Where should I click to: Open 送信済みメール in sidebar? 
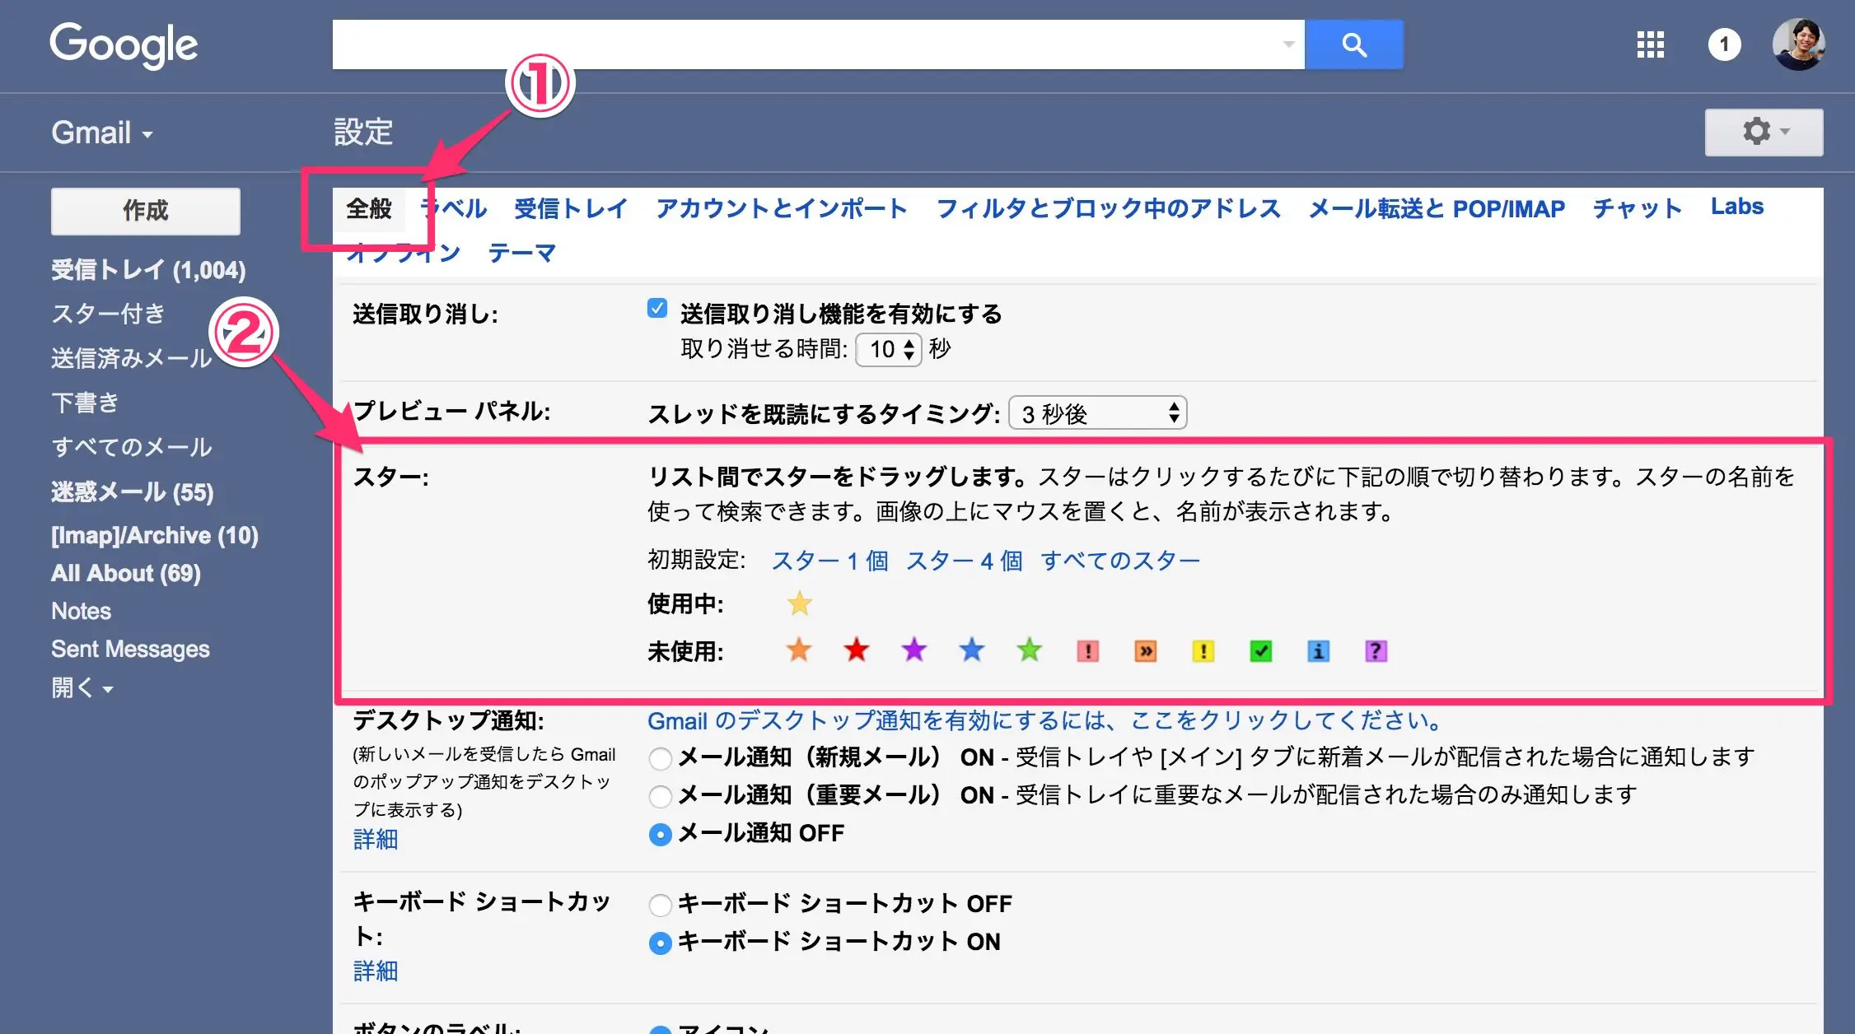pos(132,358)
